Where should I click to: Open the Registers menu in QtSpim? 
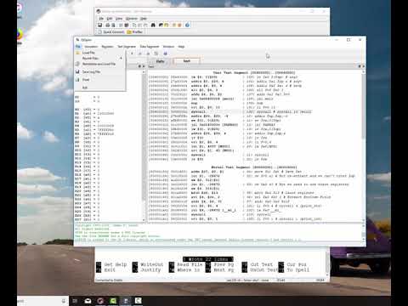[107, 47]
